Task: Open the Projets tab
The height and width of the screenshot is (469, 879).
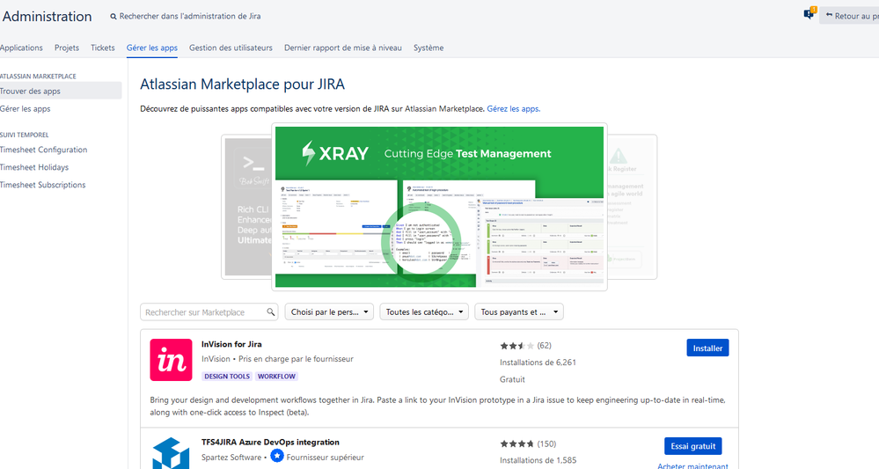Action: 67,48
